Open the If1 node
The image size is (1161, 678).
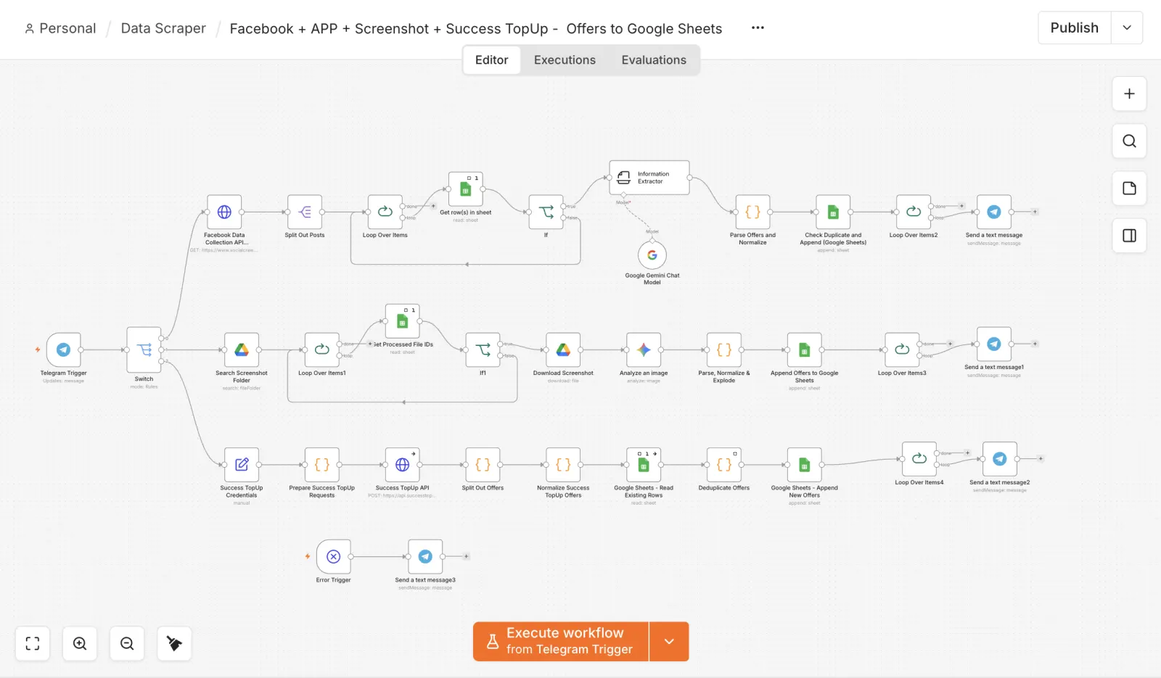(x=483, y=350)
